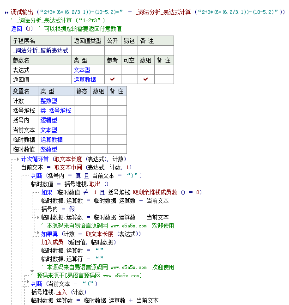Click the 当前文本 = 取文本中间 code line

coord(76,167)
